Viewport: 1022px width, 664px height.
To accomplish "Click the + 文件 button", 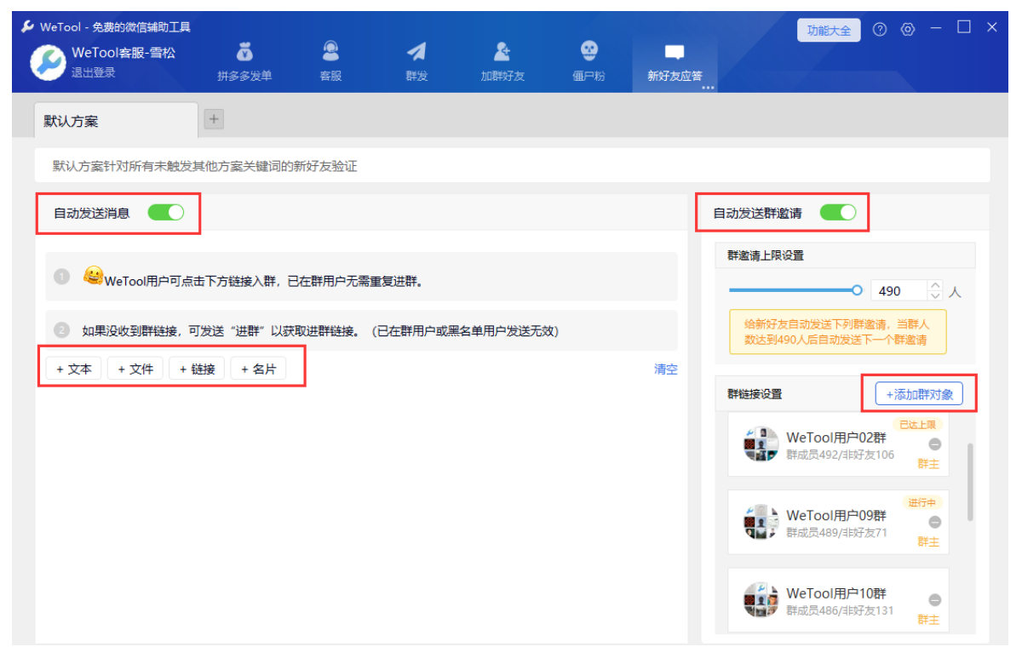I will click(x=135, y=369).
